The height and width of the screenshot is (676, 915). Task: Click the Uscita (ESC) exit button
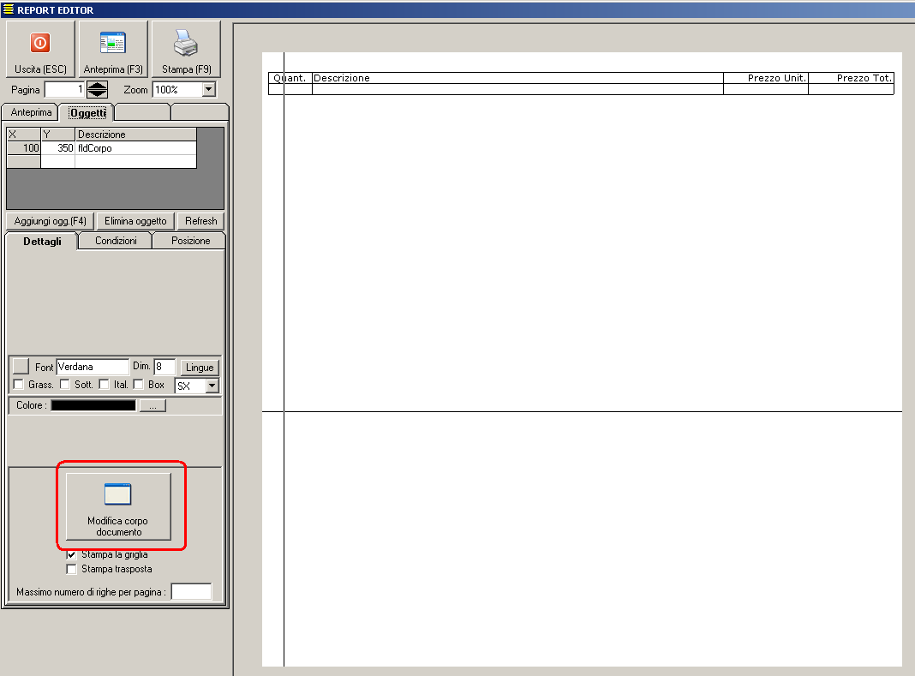point(40,49)
